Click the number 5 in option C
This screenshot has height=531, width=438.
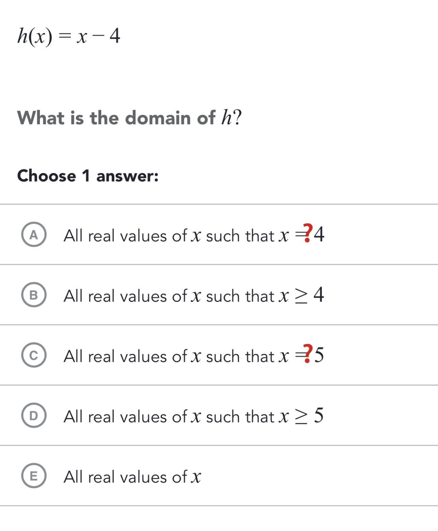(x=319, y=355)
